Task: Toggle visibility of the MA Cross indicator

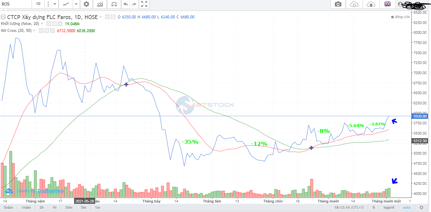Action: click(41, 31)
